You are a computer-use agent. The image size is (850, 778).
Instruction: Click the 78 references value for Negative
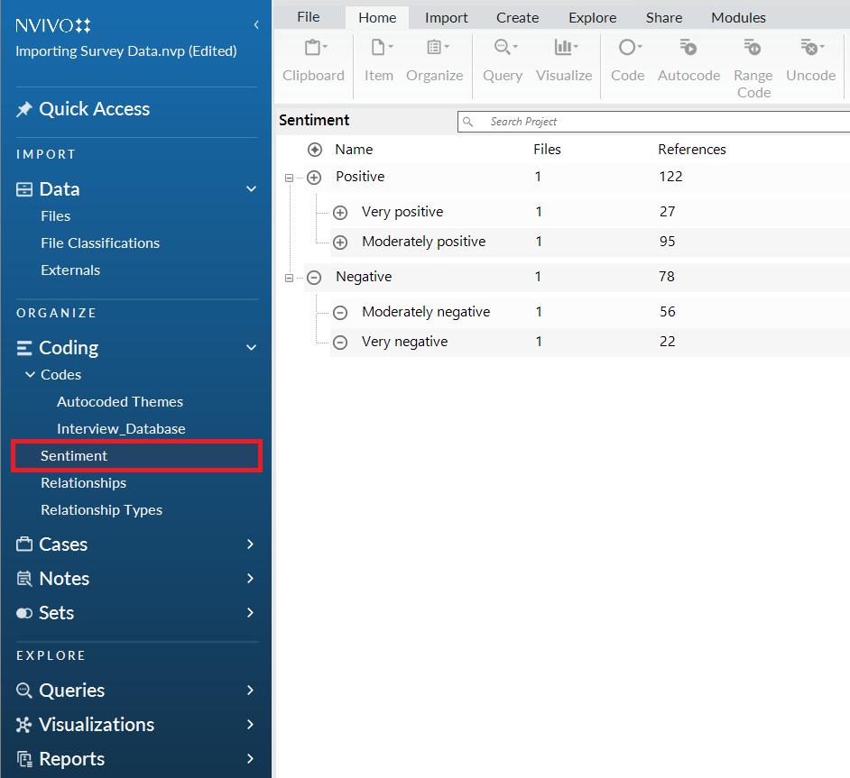[667, 277]
